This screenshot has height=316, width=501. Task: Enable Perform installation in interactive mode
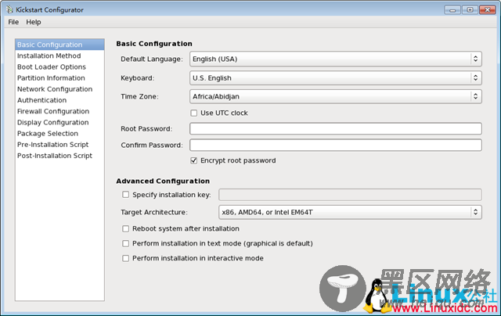coord(125,258)
